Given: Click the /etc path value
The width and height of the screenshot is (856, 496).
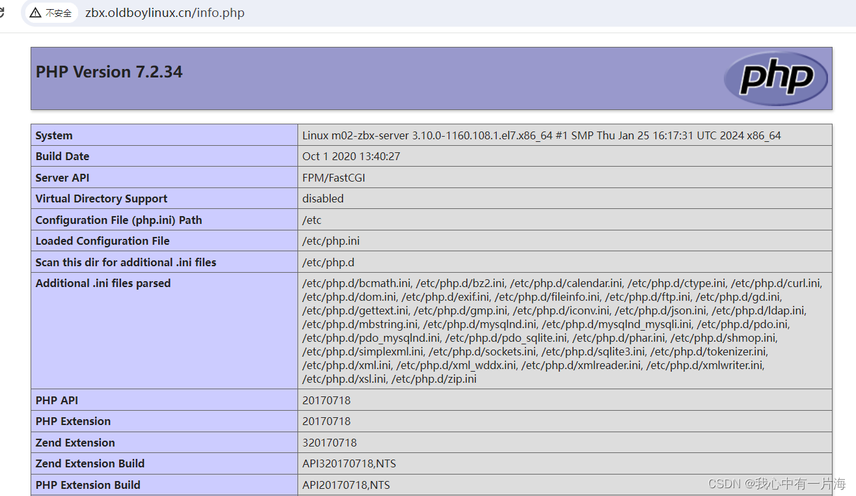Looking at the screenshot, I should point(312,220).
